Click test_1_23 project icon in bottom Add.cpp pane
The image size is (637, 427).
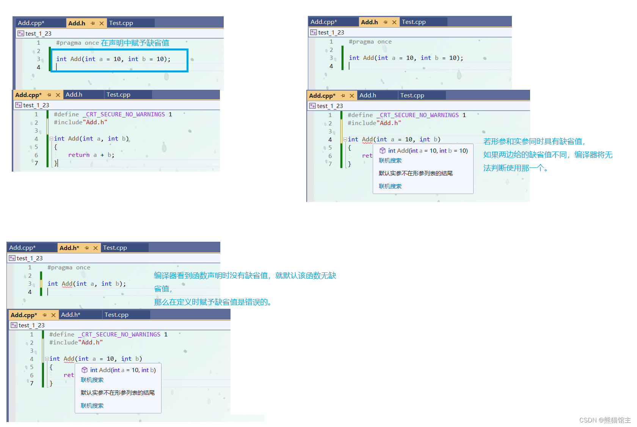(14, 325)
